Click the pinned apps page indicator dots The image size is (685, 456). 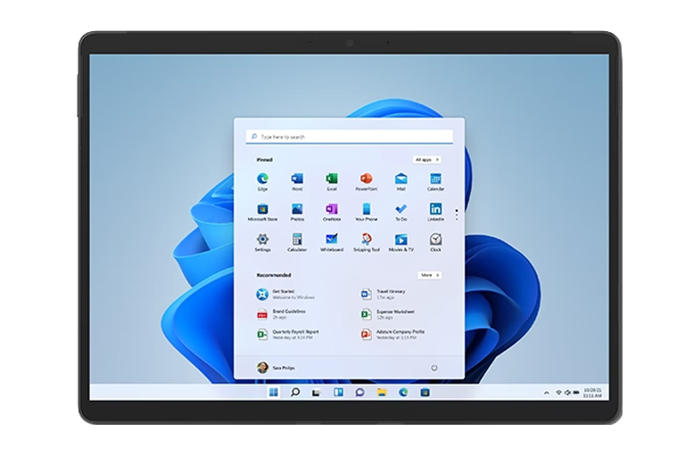tap(457, 215)
